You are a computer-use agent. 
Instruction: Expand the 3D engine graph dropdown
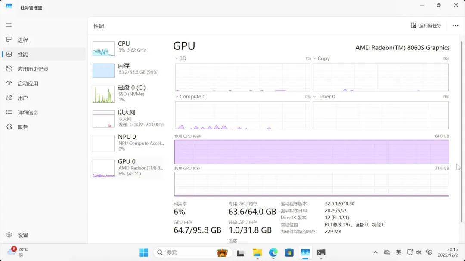[x=177, y=58]
